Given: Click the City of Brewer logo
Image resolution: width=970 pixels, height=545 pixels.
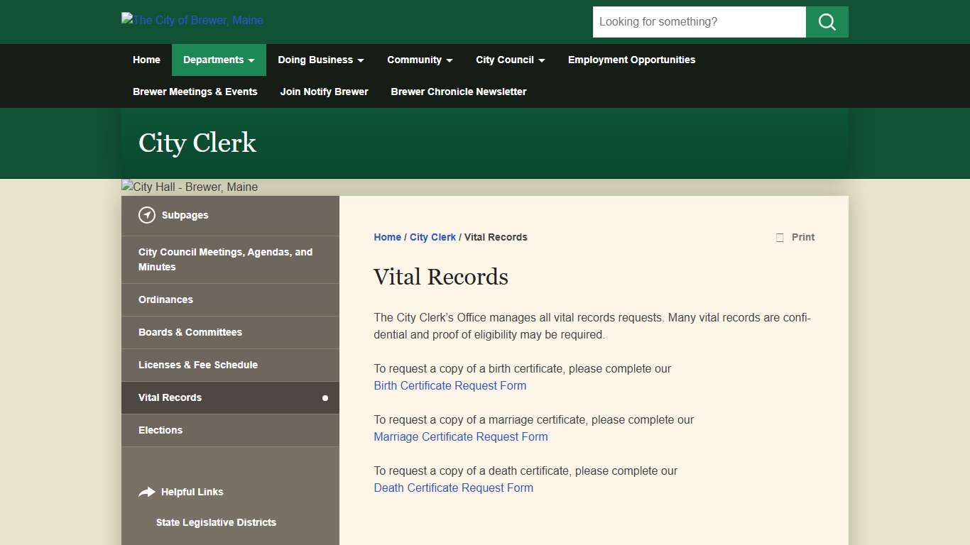Looking at the screenshot, I should (192, 20).
